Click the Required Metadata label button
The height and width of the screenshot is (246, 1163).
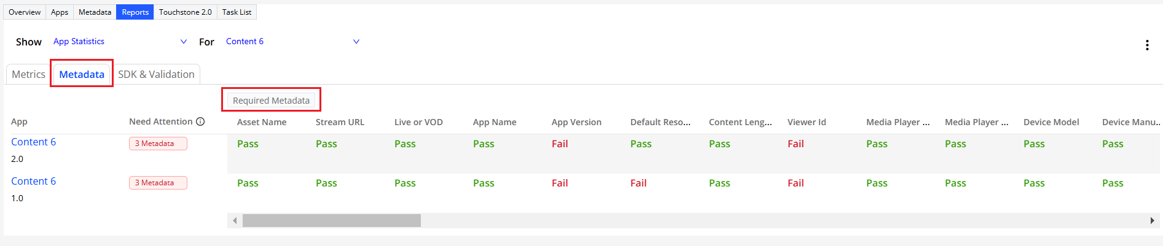[x=271, y=100]
